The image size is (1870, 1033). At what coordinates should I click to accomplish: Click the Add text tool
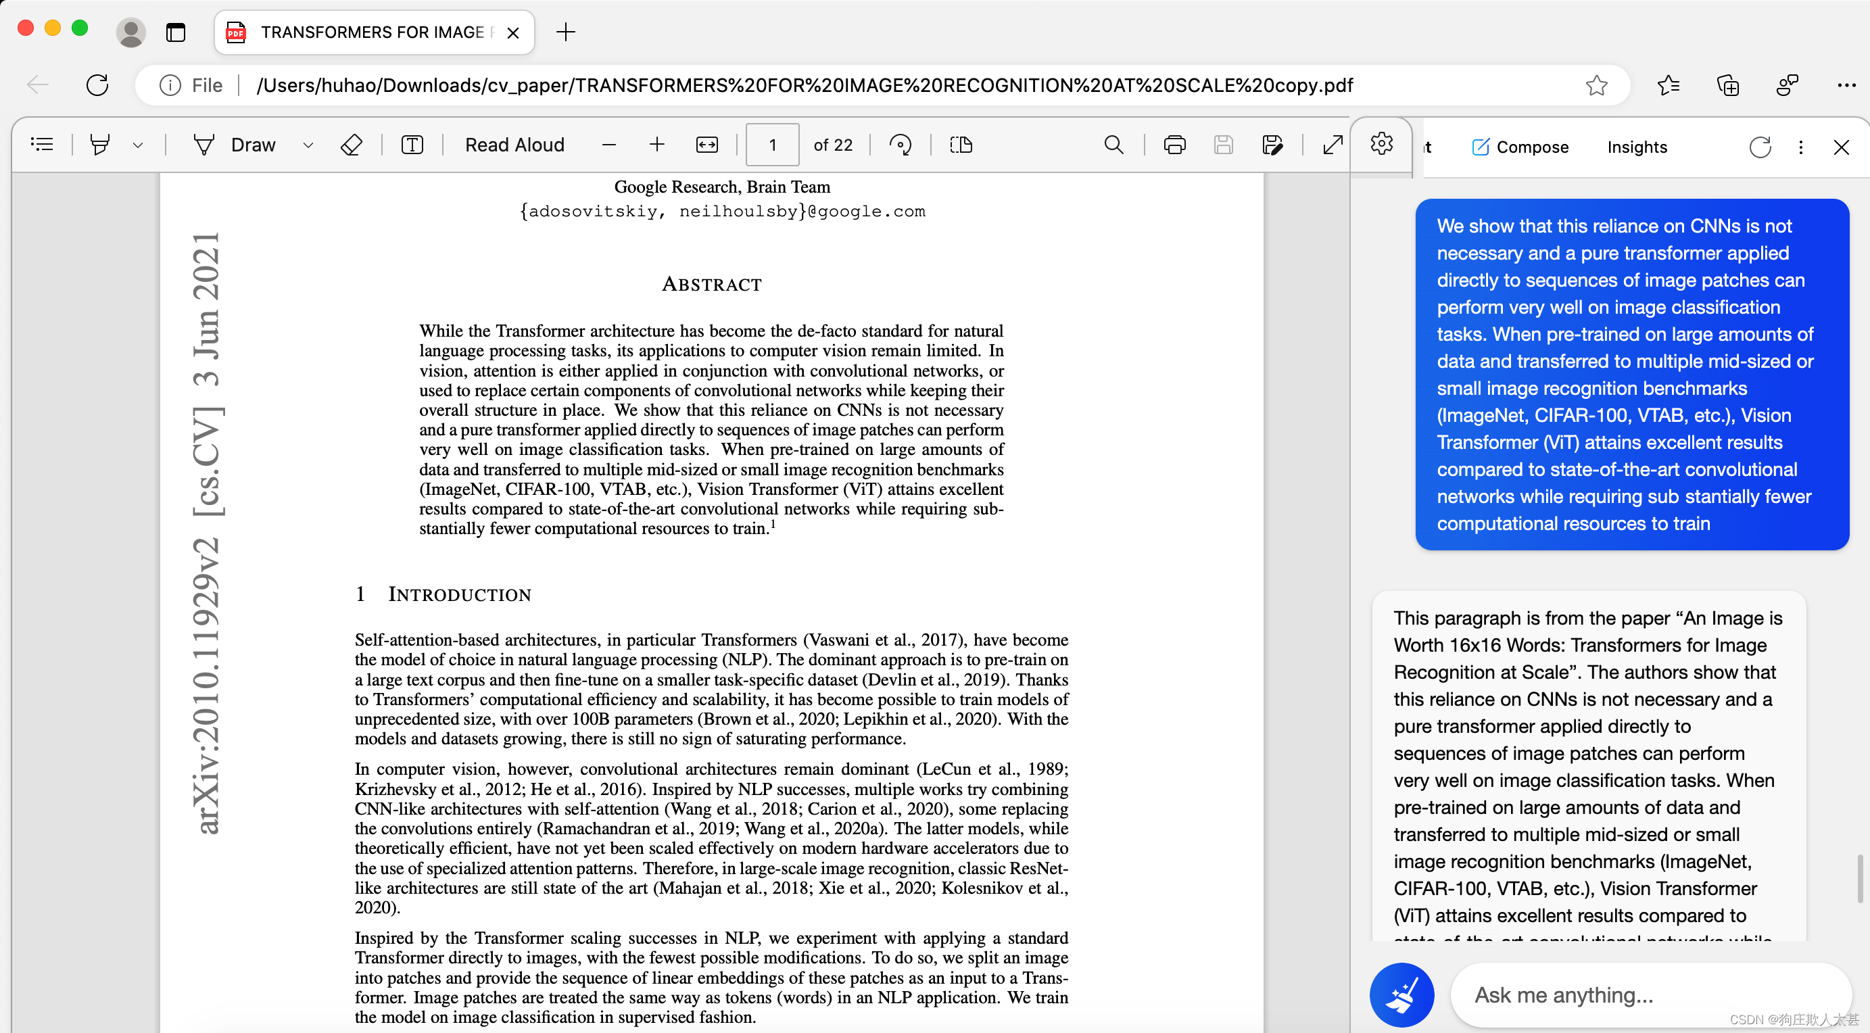coord(412,145)
